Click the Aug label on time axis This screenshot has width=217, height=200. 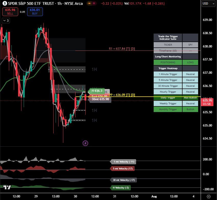(154, 196)
